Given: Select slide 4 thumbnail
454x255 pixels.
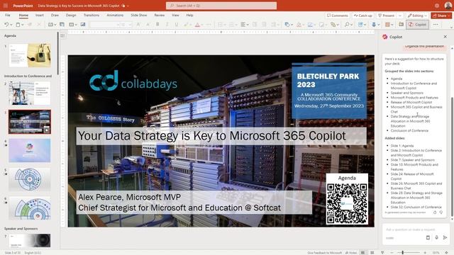Looking at the screenshot, I should click(x=30, y=150).
